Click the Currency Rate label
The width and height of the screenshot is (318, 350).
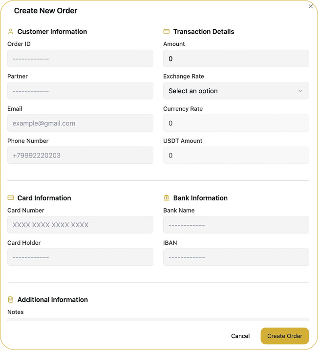[183, 109]
